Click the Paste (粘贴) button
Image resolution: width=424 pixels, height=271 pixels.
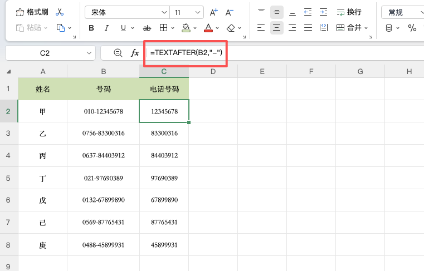click(28, 28)
